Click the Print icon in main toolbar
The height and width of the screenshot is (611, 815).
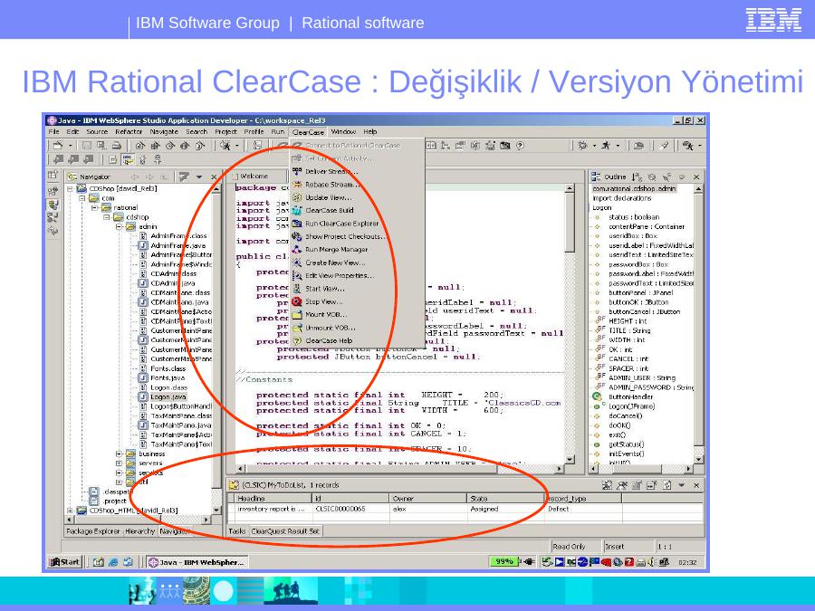coord(117,146)
